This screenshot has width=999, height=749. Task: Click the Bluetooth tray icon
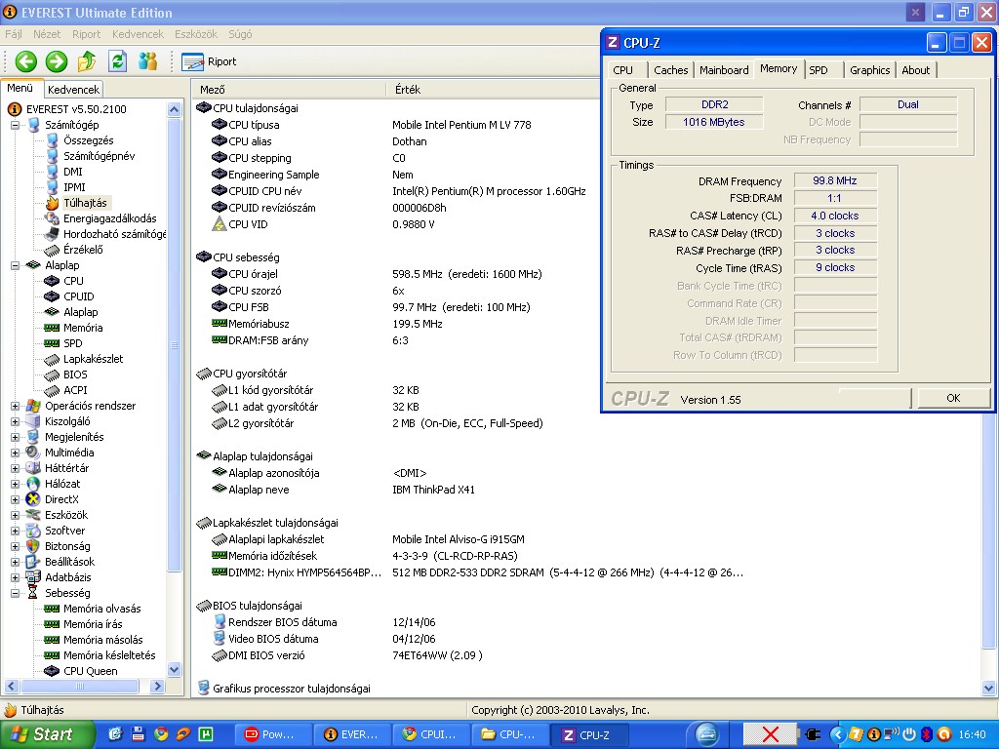(x=927, y=734)
